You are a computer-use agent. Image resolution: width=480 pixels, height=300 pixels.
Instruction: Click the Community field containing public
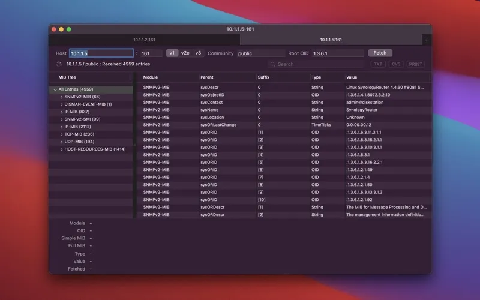coord(261,53)
